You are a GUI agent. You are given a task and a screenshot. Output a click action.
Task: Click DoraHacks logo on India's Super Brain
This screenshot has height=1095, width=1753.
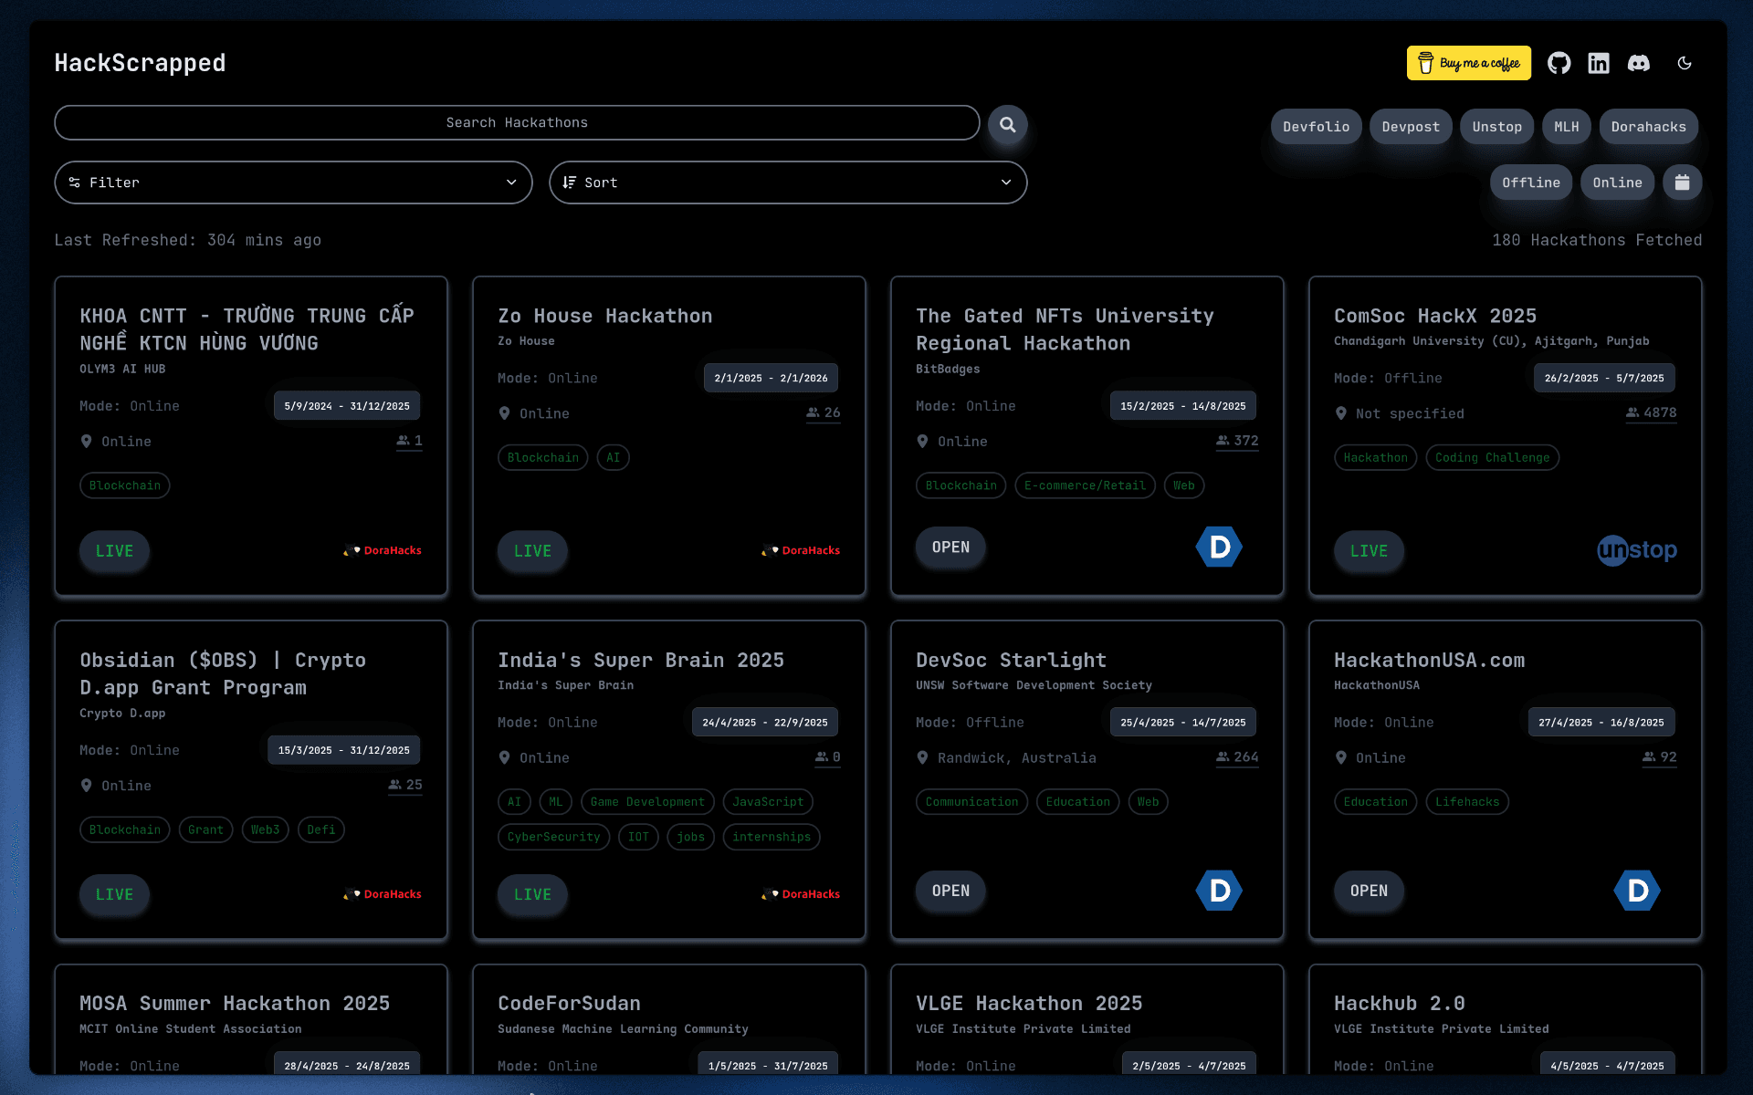(801, 894)
